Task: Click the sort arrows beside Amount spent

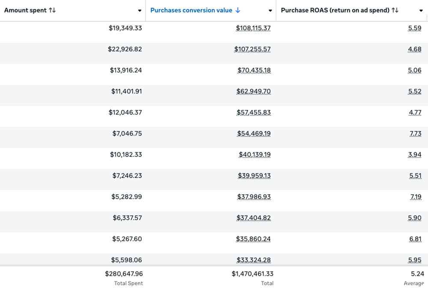Action: coord(52,10)
